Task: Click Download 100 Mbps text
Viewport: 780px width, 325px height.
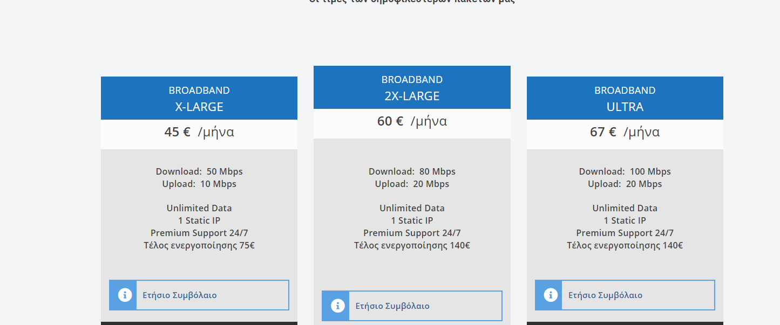Action: point(625,171)
